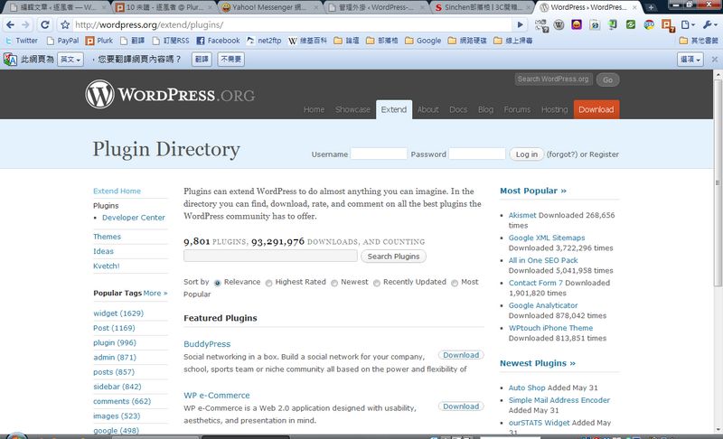Open the 論壇 bookmarks folder
The image size is (723, 439).
pyautogui.click(x=346, y=41)
